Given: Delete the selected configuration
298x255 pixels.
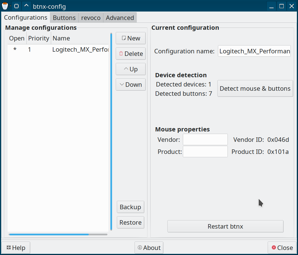Looking at the screenshot, I should point(131,54).
